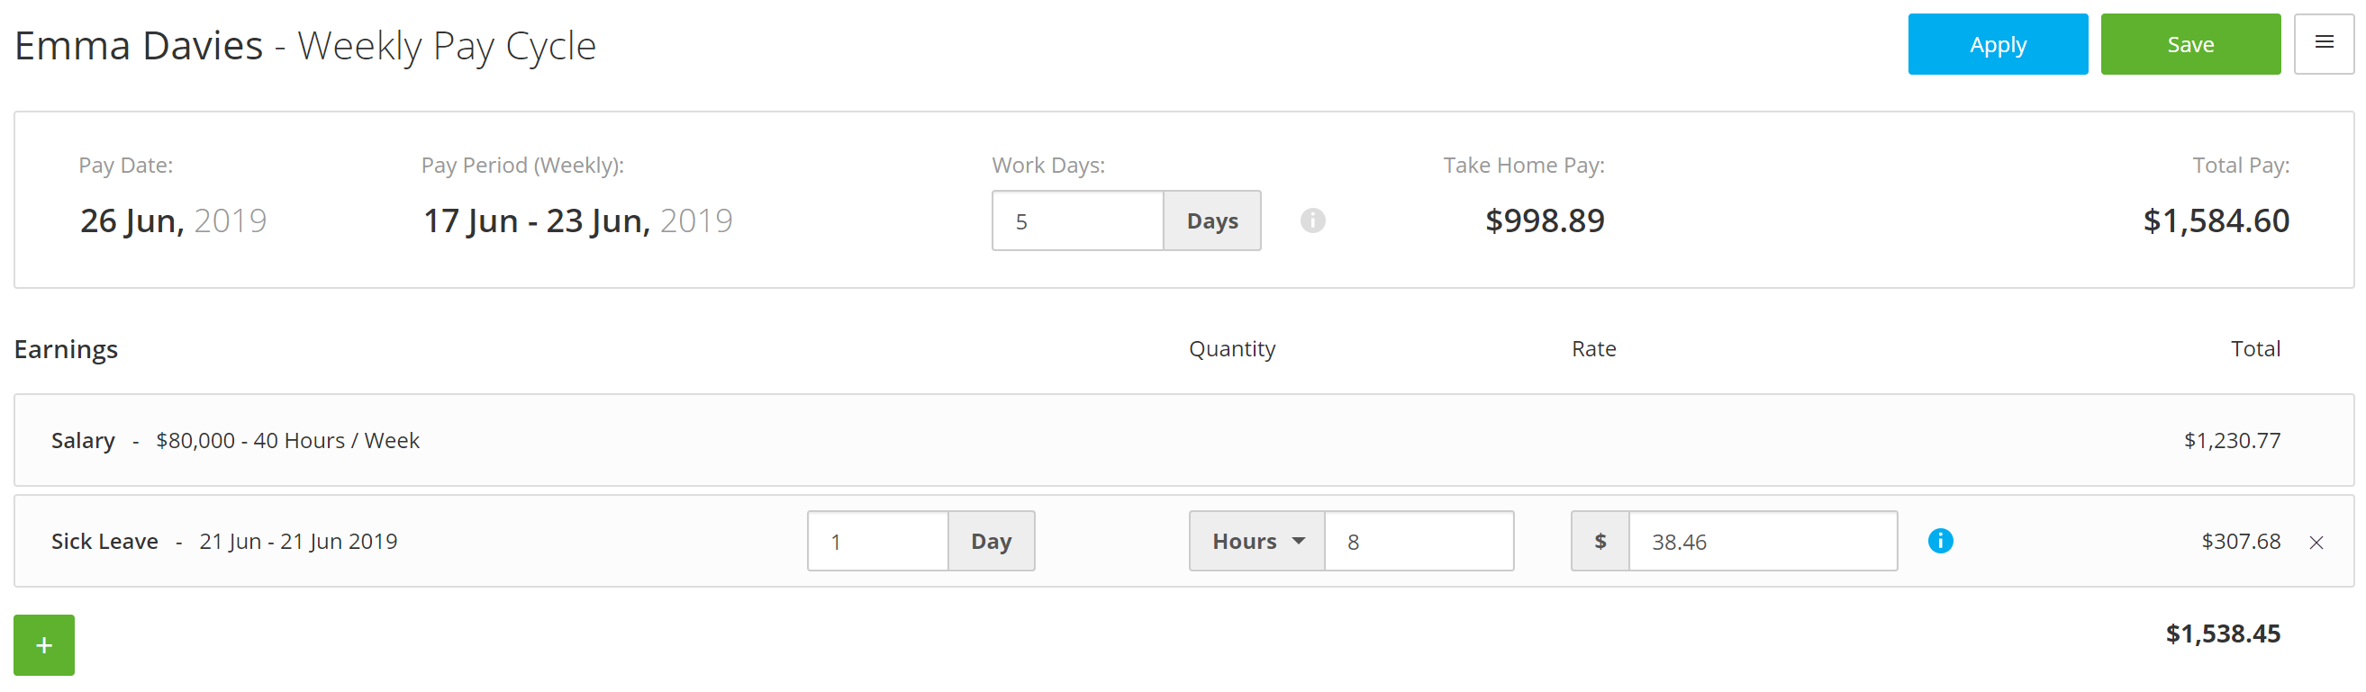Click the Sick Leave row label

104,541
